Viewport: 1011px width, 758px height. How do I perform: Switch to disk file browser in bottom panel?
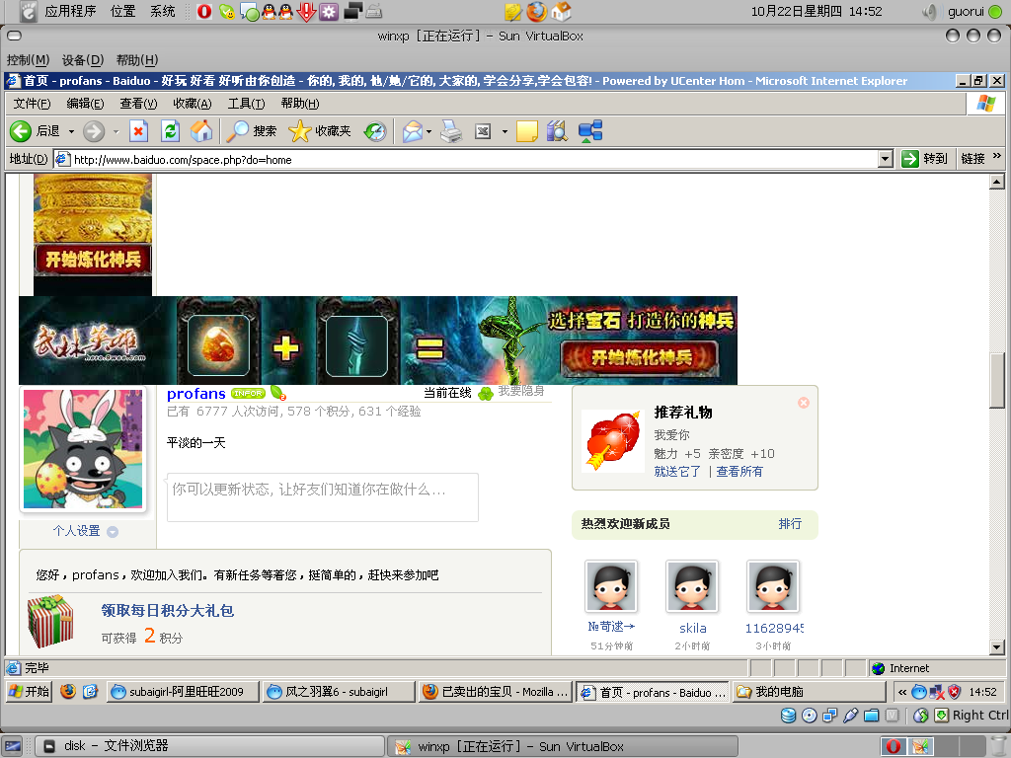tap(209, 746)
